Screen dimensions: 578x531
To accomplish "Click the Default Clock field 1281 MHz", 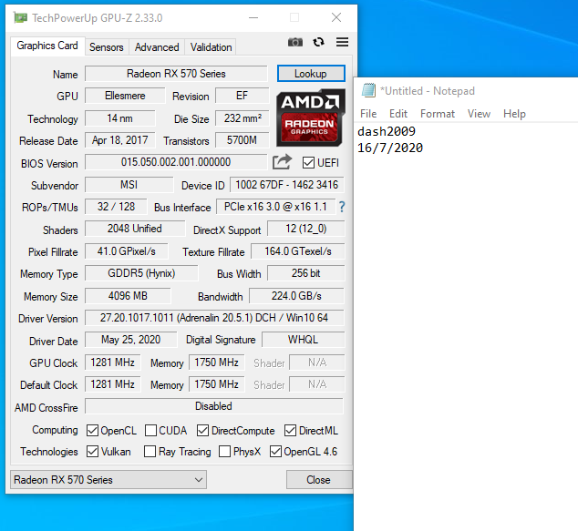I will click(113, 384).
